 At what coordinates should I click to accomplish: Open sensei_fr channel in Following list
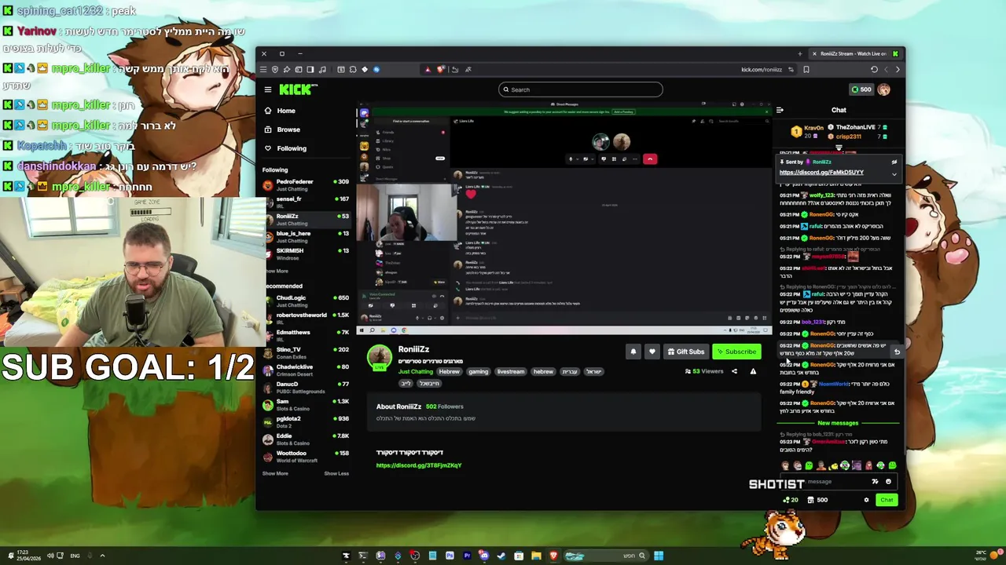(x=307, y=202)
